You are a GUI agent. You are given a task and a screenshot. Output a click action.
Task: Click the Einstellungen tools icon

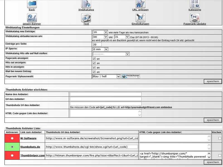pyautogui.click(x=140, y=18)
